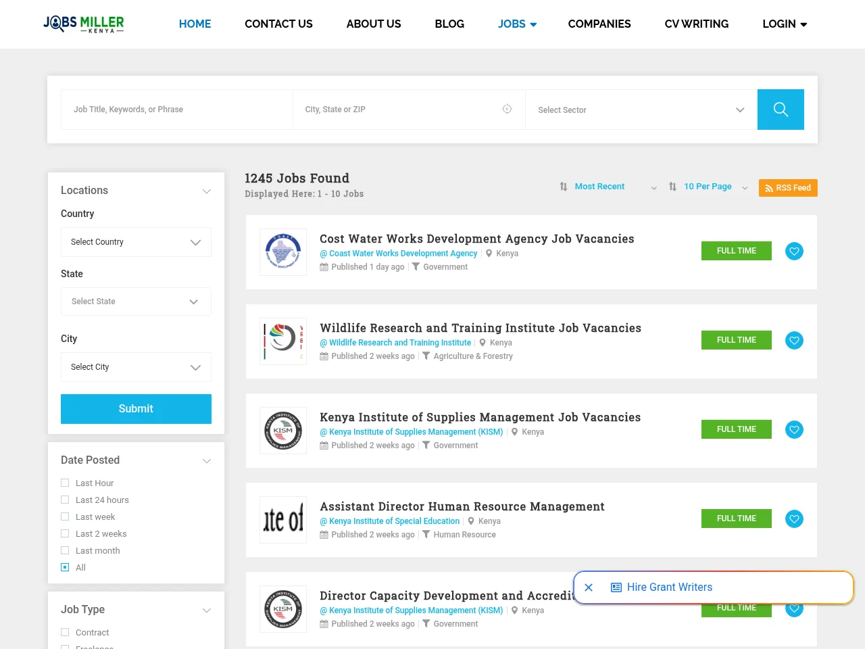Screen dimensions: 865x649
Task: Open KISM logo of Supplies Management Job Vacancies
Action: 283,431
